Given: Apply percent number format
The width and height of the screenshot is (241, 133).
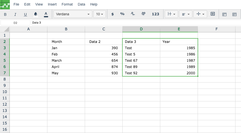Looking at the screenshot, I should pyautogui.click(x=122, y=14).
